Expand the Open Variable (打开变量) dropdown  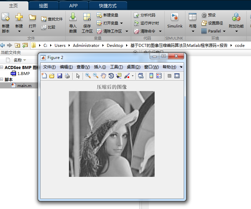coord(121,23)
